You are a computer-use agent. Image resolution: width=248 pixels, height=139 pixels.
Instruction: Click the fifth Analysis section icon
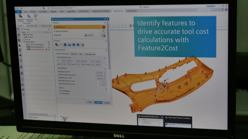coord(73,45)
